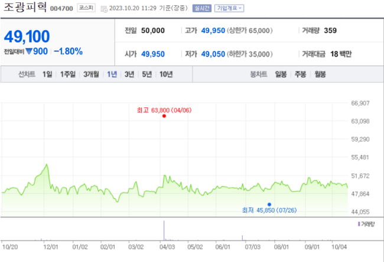Click the 최저 45,850 (07/26) label
Screen dimensions: 384x262
[x=269, y=210]
